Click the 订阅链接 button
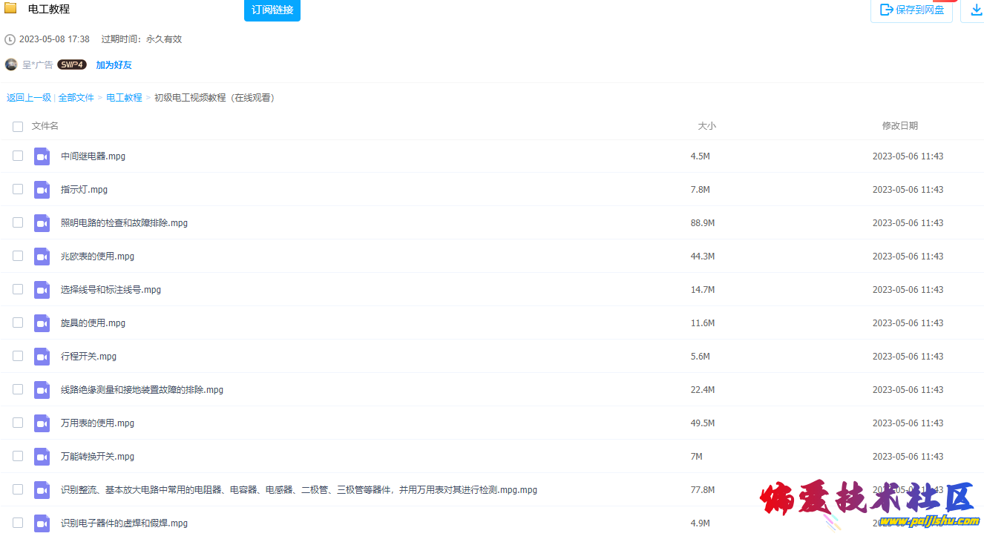Image resolution: width=984 pixels, height=539 pixels. pos(272,10)
